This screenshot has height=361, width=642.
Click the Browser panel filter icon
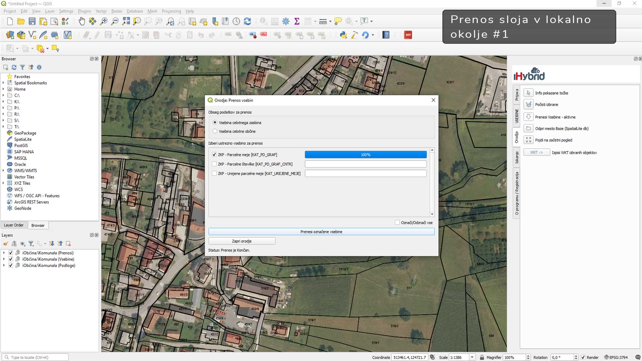[22, 67]
